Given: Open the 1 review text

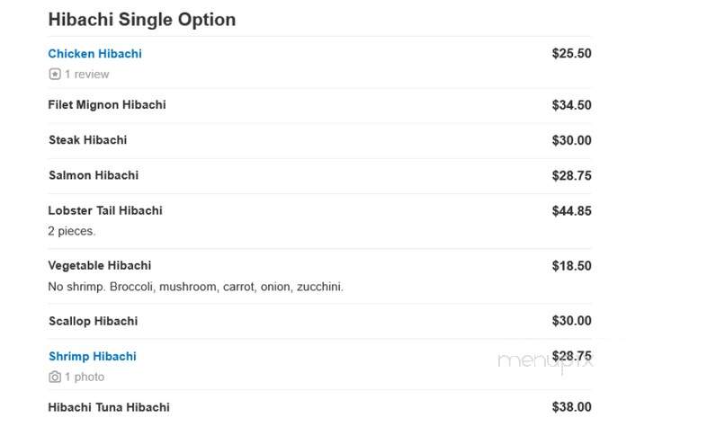Looking at the screenshot, I should [86, 75].
